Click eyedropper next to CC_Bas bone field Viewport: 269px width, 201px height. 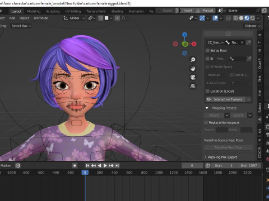point(248,42)
